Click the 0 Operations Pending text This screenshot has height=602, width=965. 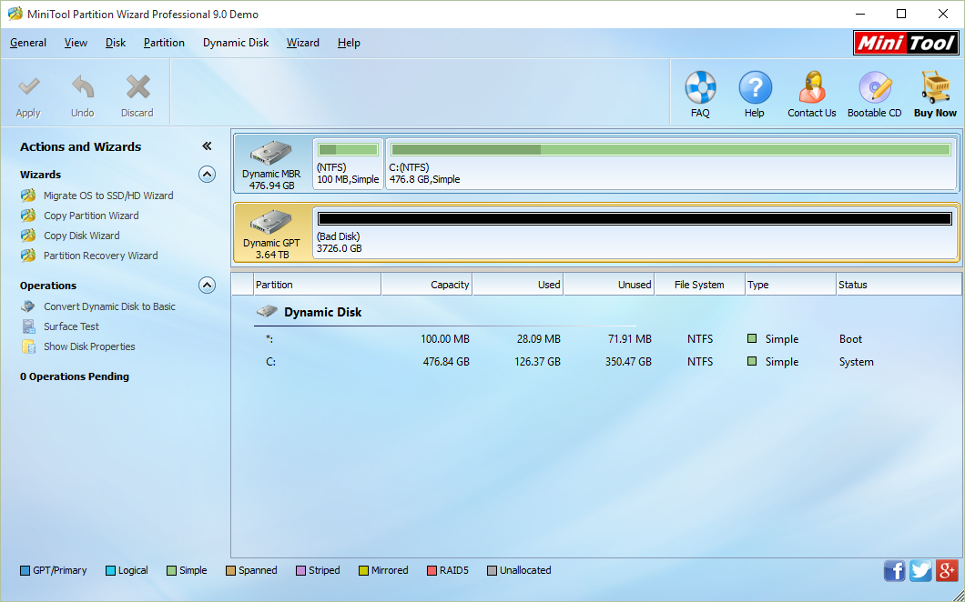[x=75, y=376]
